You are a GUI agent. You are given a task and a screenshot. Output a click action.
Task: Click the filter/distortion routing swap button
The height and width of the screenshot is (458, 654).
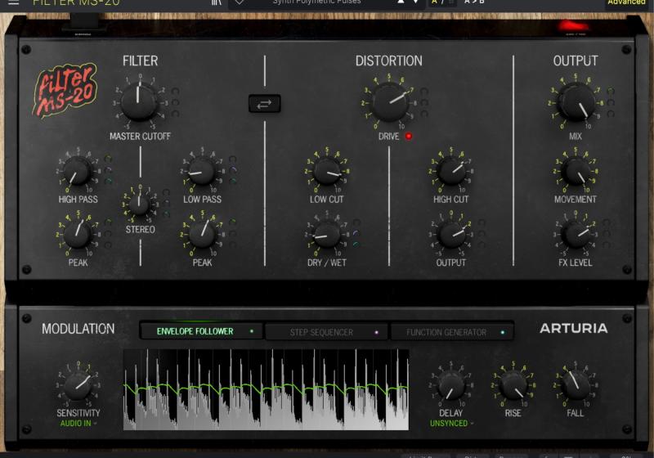click(264, 104)
